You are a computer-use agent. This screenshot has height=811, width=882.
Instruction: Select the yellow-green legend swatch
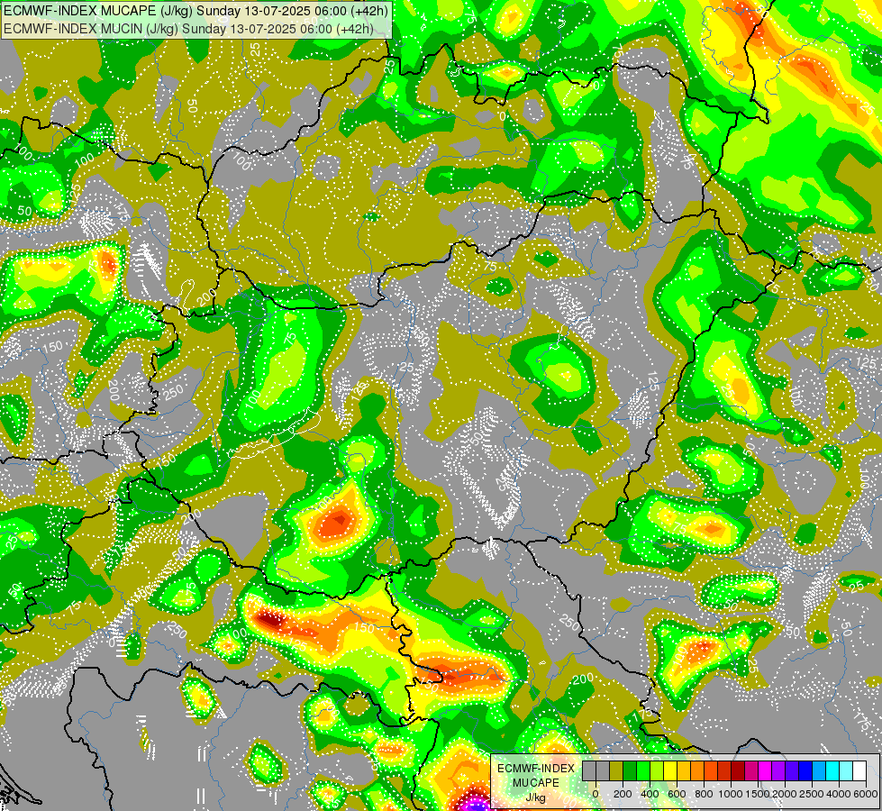coord(657,770)
